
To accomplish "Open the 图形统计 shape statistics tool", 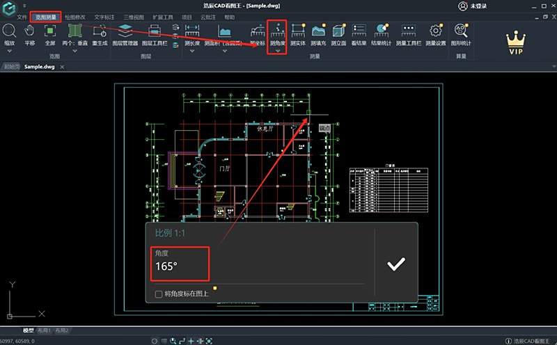I will (461, 35).
